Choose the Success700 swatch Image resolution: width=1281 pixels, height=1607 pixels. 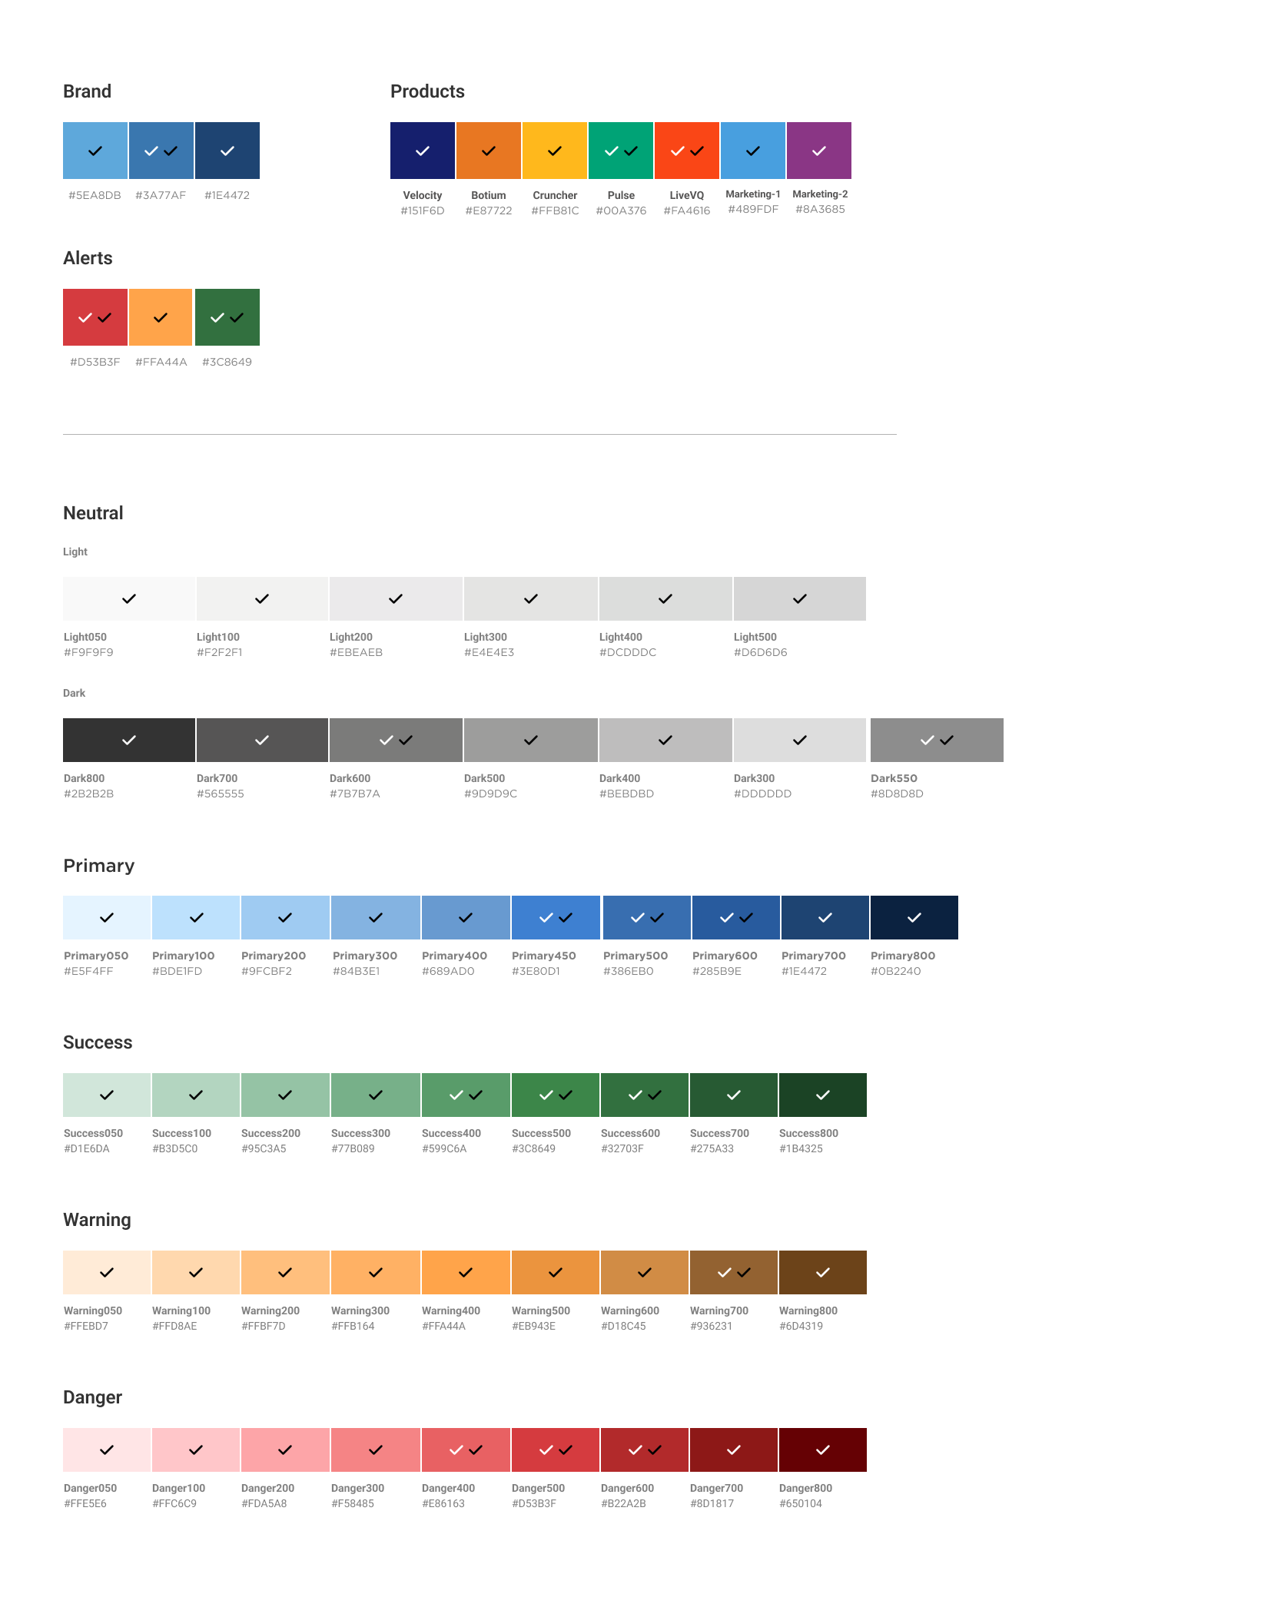[x=734, y=1095]
